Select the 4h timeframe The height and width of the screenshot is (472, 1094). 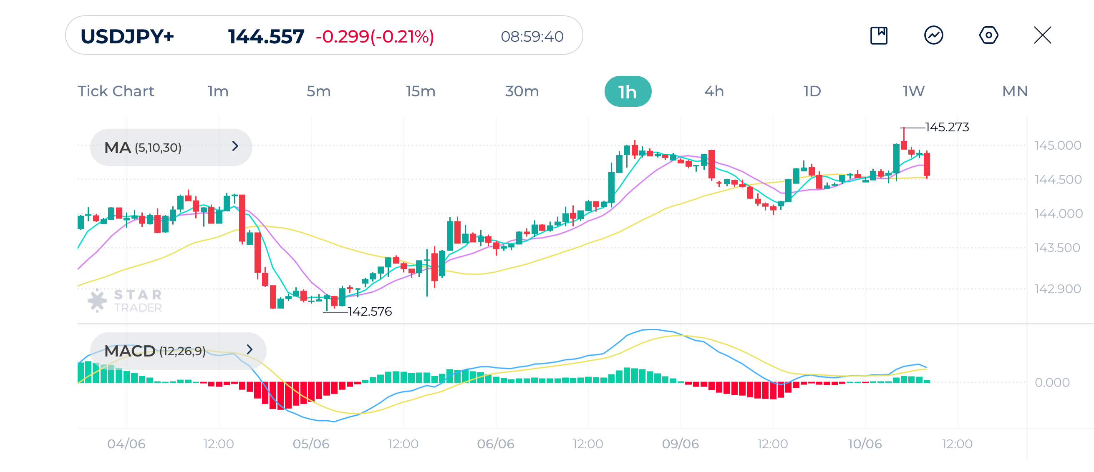[713, 91]
